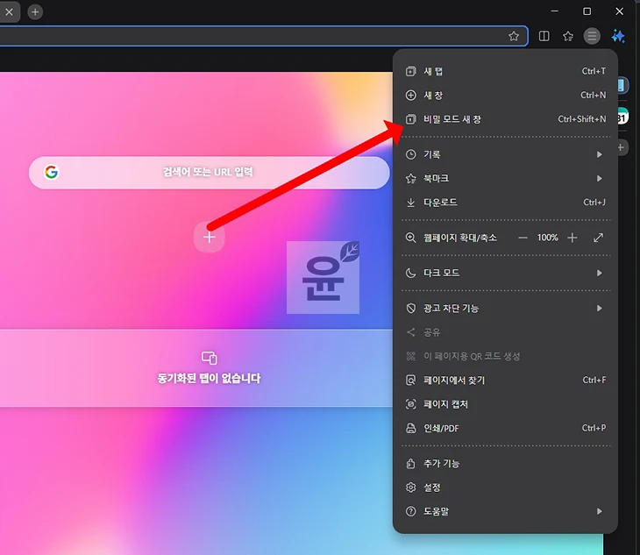Open the favorites star toolbar icon
The width and height of the screenshot is (640, 555).
(568, 36)
